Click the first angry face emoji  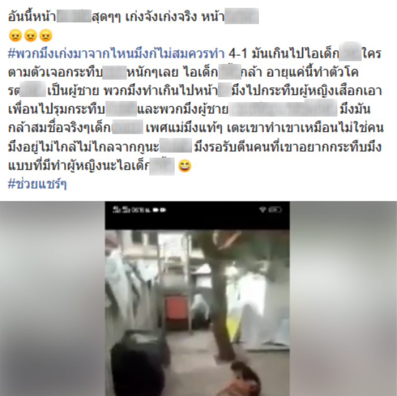pos(15,35)
